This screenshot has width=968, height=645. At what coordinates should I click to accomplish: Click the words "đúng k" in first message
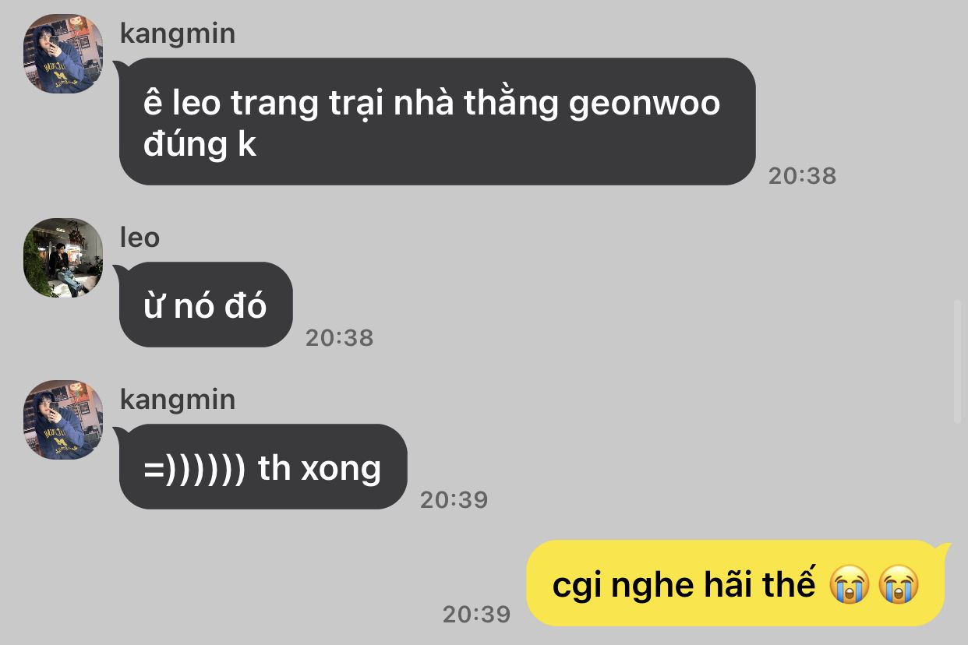pyautogui.click(x=200, y=145)
